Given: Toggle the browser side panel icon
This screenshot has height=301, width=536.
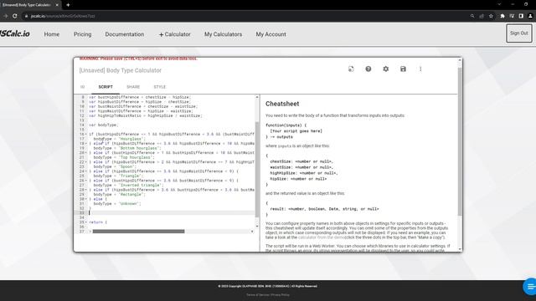Looking at the screenshot, I should (x=521, y=16).
